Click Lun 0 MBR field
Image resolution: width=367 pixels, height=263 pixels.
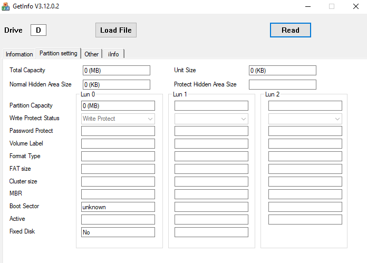(118, 194)
